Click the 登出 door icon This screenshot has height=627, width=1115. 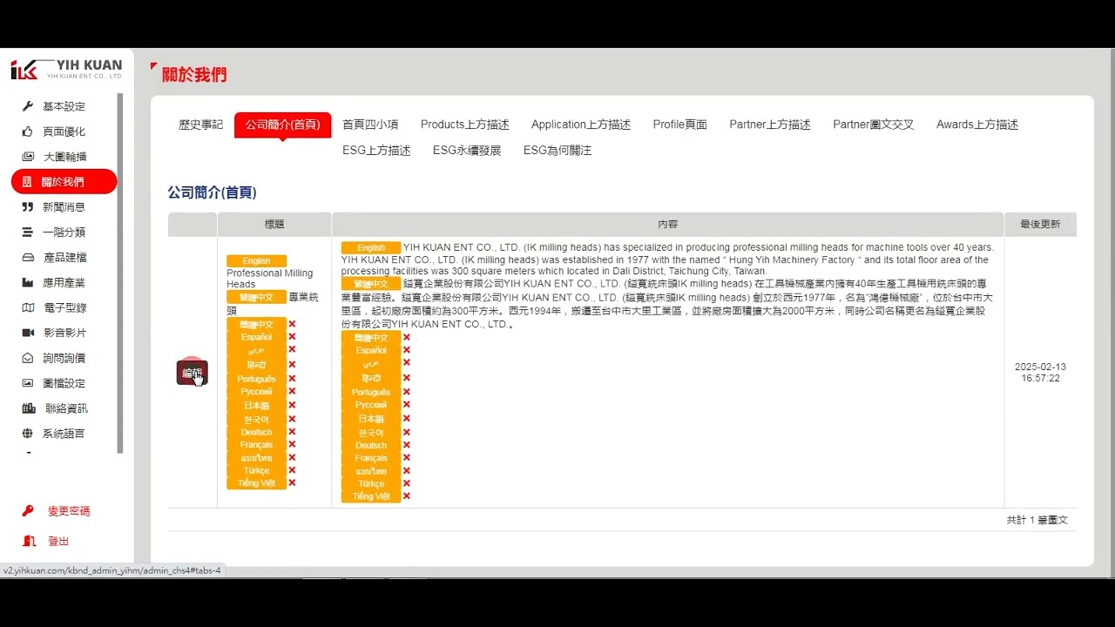(30, 541)
